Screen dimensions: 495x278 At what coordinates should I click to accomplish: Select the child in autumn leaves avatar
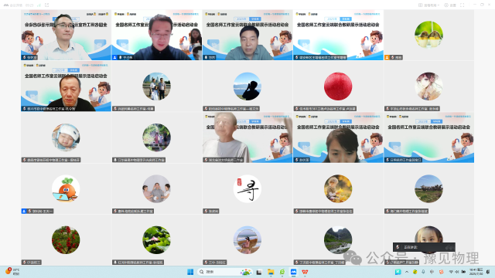[338, 188]
